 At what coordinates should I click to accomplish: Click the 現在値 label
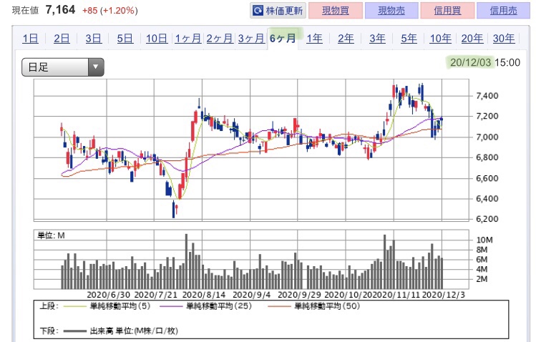coord(25,11)
